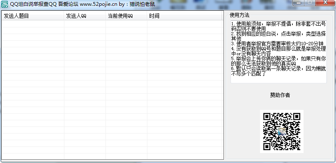The width and height of the screenshot is (336, 163).
Task: Minimize the window
Action: 299,3
